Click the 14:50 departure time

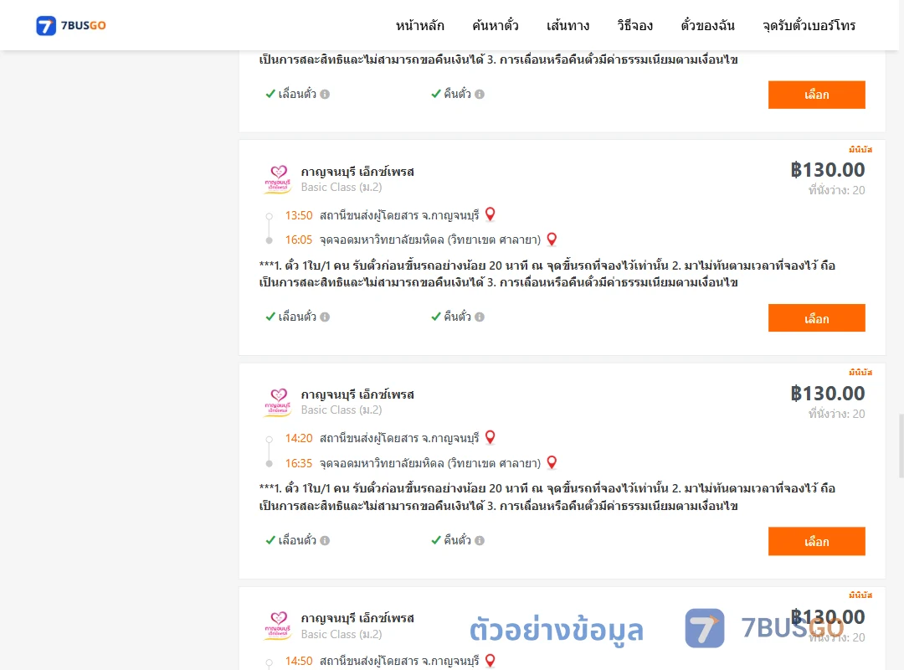(299, 661)
